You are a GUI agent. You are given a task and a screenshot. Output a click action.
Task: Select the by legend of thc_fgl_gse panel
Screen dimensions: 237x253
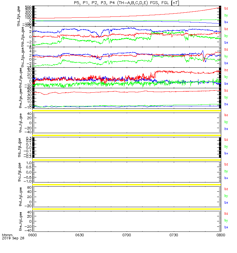coord(226,171)
